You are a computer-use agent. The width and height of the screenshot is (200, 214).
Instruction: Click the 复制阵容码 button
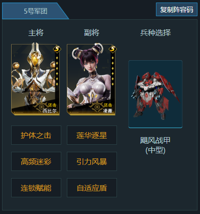[x=177, y=10]
